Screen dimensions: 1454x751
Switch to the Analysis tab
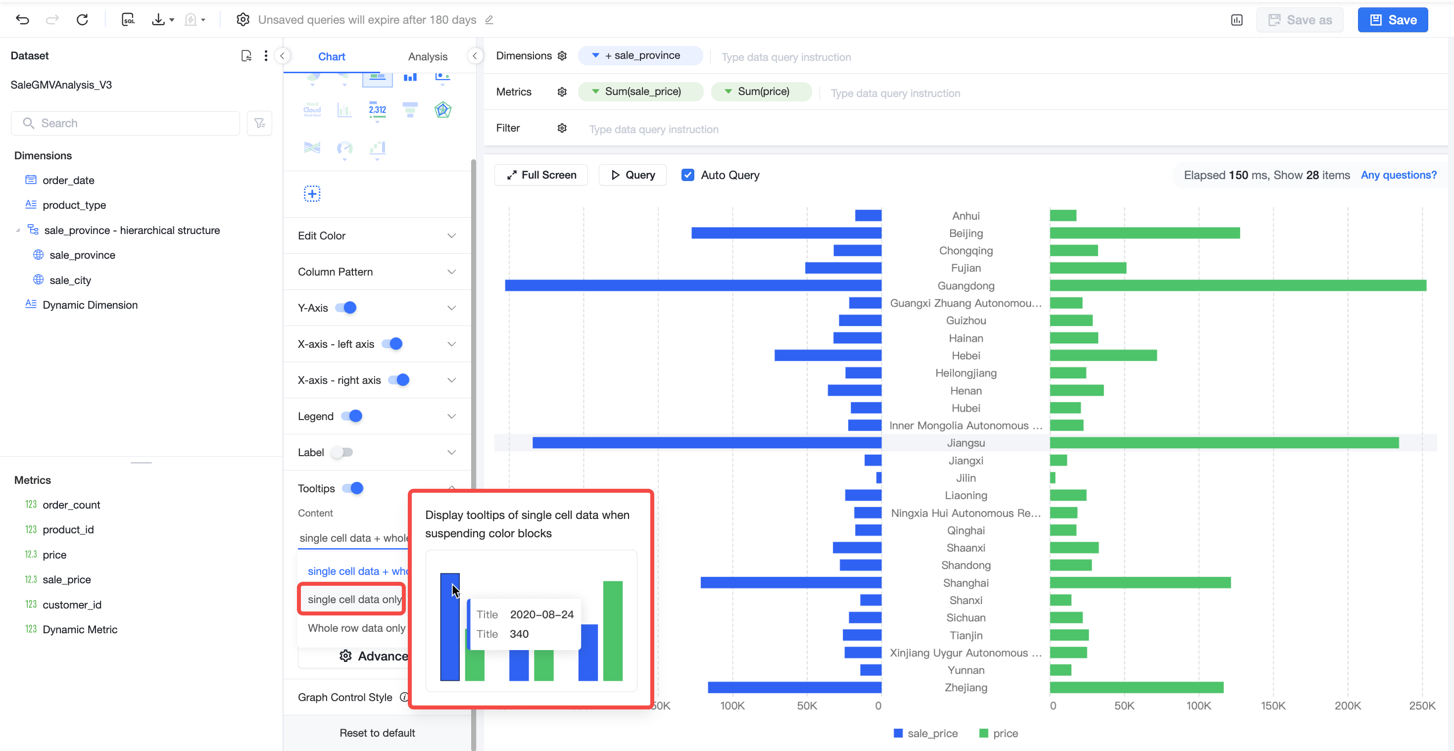tap(427, 56)
